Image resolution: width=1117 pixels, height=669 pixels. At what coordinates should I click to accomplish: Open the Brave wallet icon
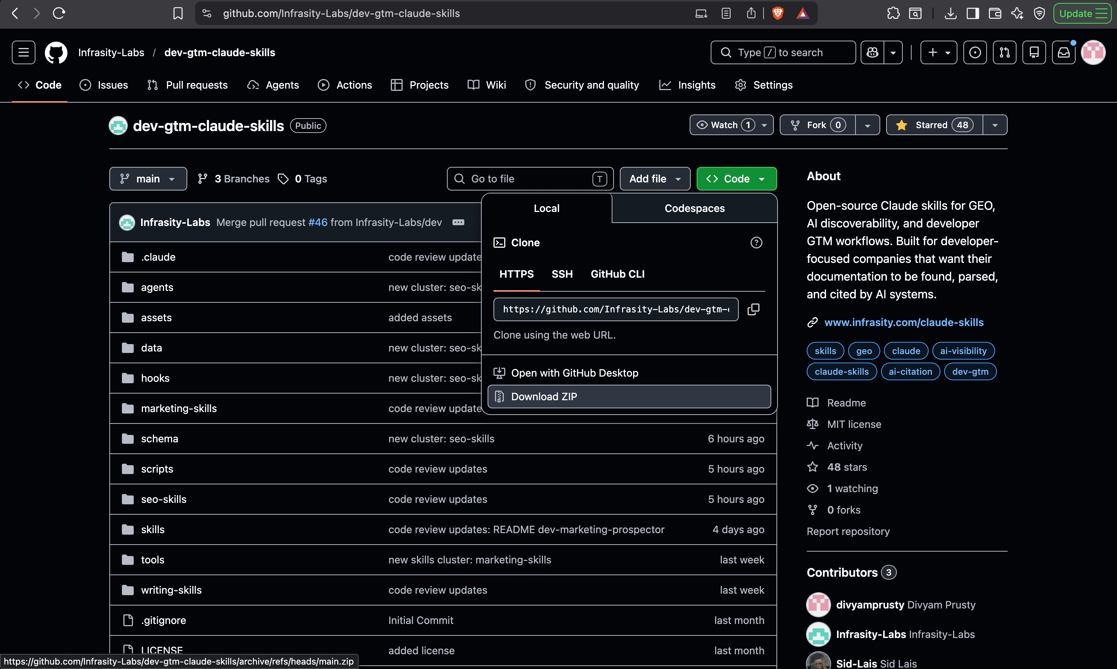995,14
